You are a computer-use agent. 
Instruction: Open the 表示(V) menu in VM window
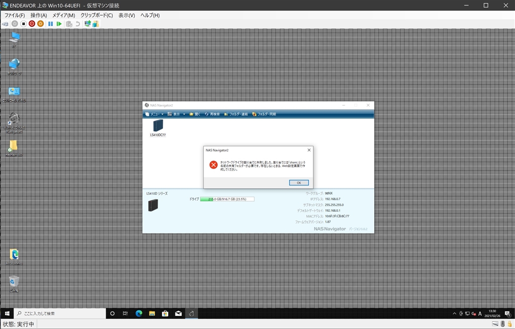click(x=127, y=15)
